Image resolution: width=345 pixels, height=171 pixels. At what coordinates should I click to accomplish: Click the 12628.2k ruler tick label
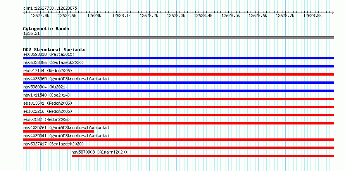[x=149, y=16]
